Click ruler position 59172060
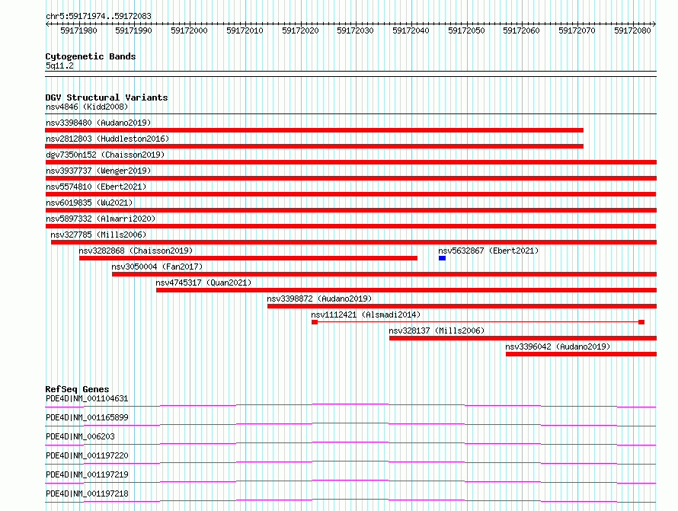678x511 pixels. point(522,30)
